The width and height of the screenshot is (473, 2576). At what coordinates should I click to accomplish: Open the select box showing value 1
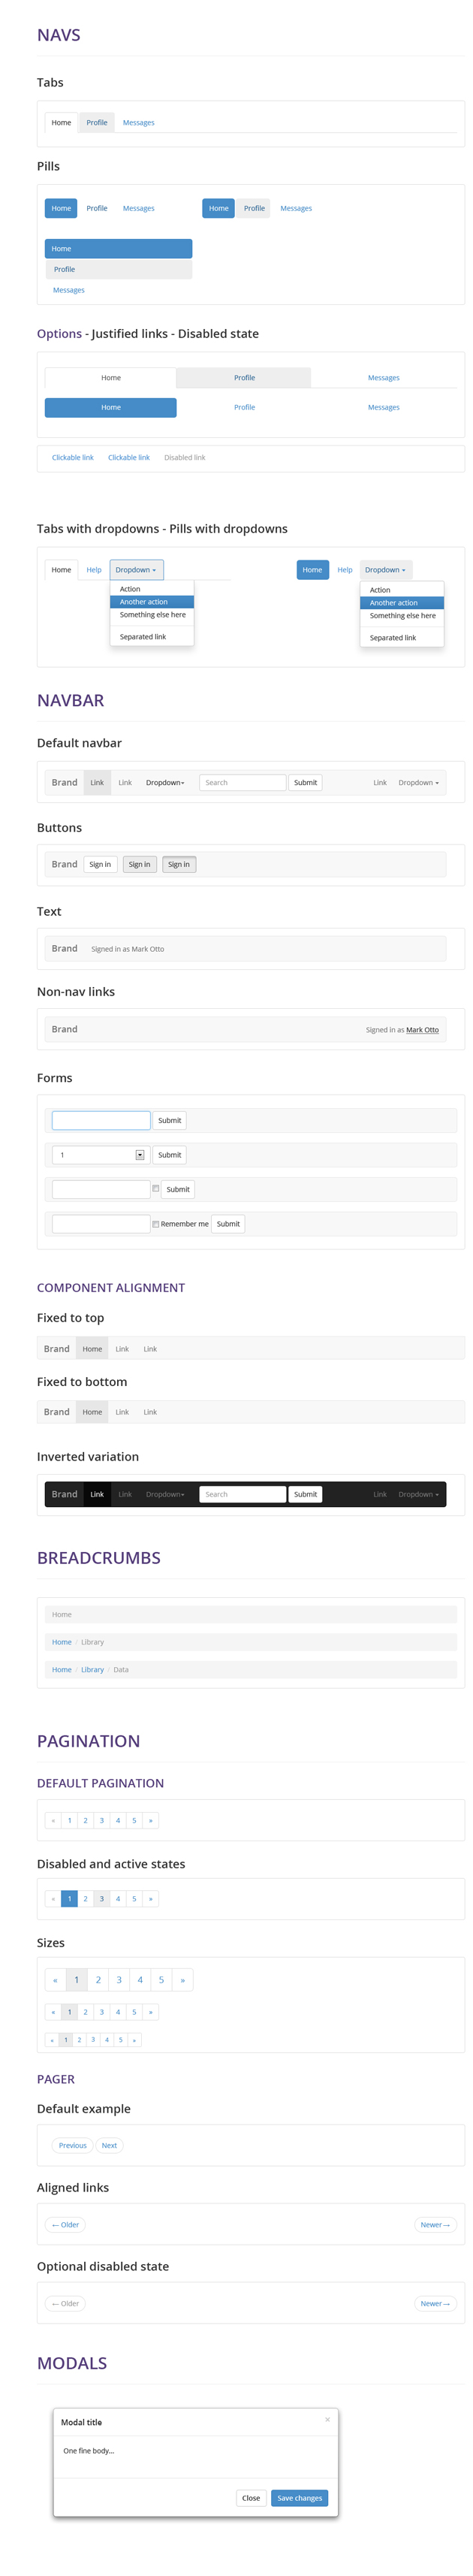[x=101, y=1155]
